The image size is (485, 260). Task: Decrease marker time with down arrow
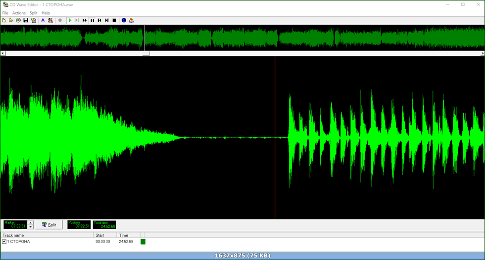[x=30, y=227]
